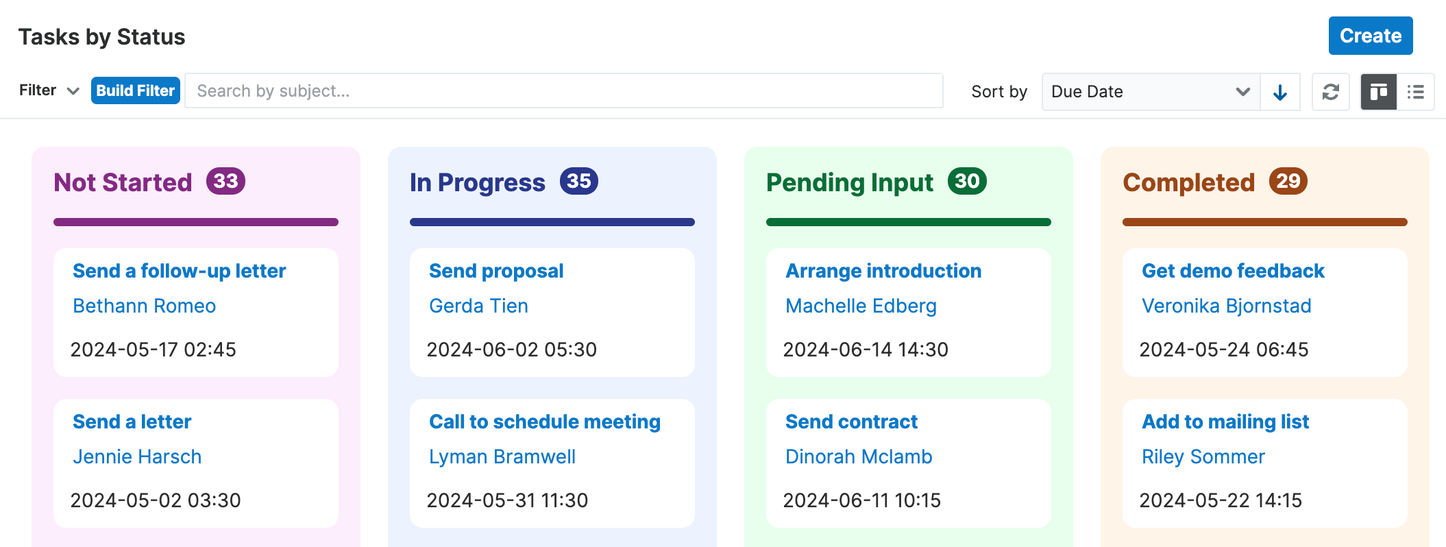
Task: Expand the Filter dropdown
Action: coord(49,90)
